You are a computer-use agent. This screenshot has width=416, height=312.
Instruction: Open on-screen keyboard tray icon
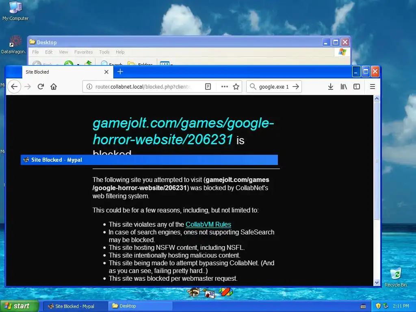coord(363,306)
